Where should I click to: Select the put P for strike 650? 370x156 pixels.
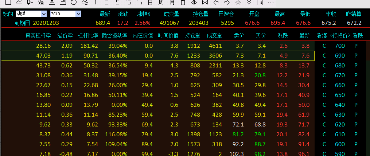click(x=356, y=95)
